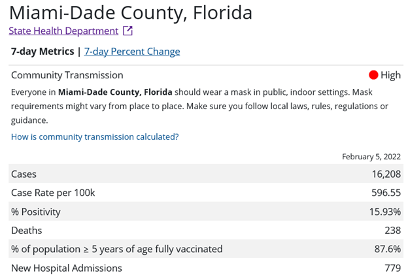This screenshot has height=275, width=408.
Task: Click the High transmission level text
Action: [x=390, y=75]
